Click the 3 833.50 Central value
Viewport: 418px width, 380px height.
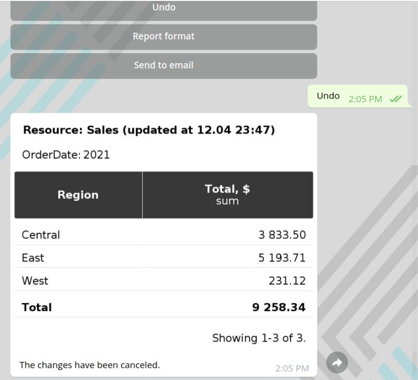282,235
